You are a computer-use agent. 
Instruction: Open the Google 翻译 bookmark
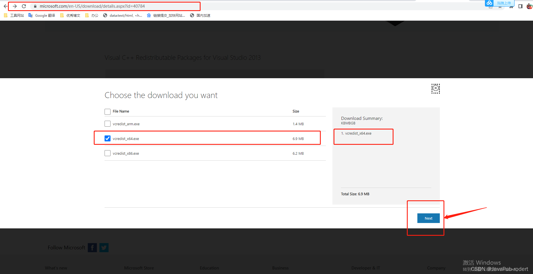(41, 15)
